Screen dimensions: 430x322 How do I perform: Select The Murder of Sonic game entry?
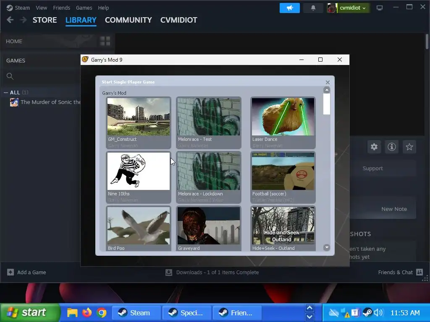[45, 102]
